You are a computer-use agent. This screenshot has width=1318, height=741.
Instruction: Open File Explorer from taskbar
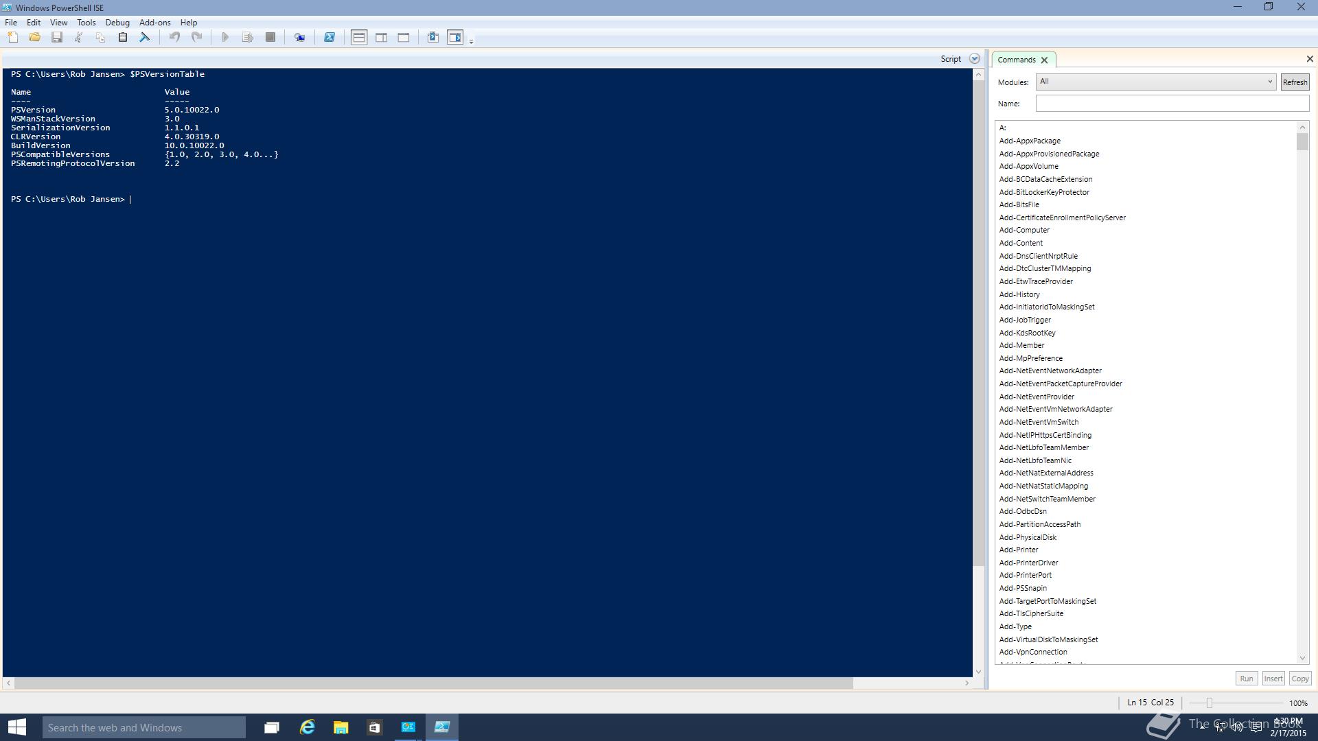coord(340,727)
